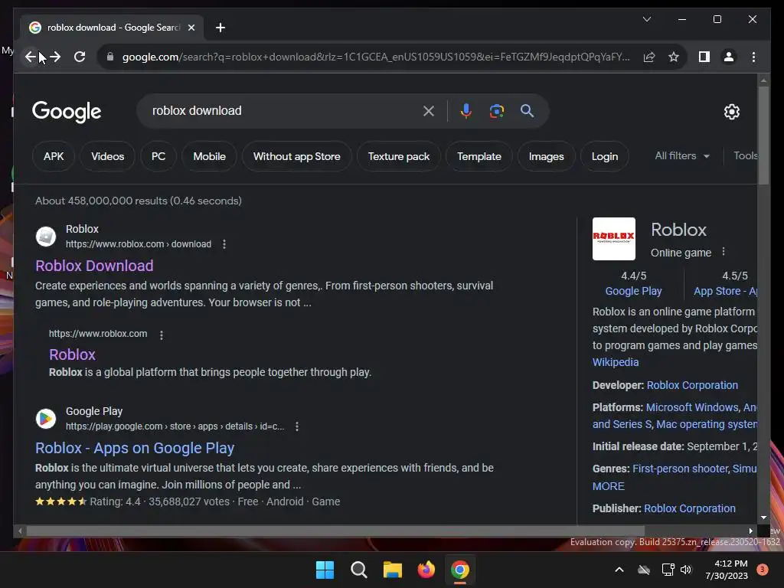Show hidden system tray icons

pyautogui.click(x=619, y=570)
